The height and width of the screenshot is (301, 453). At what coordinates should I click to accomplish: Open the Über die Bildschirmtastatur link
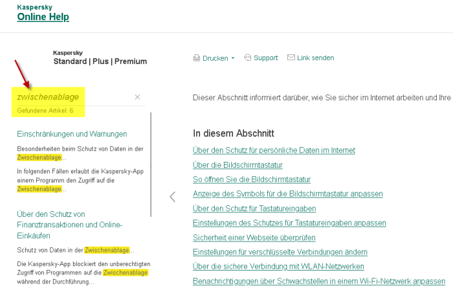pos(238,165)
